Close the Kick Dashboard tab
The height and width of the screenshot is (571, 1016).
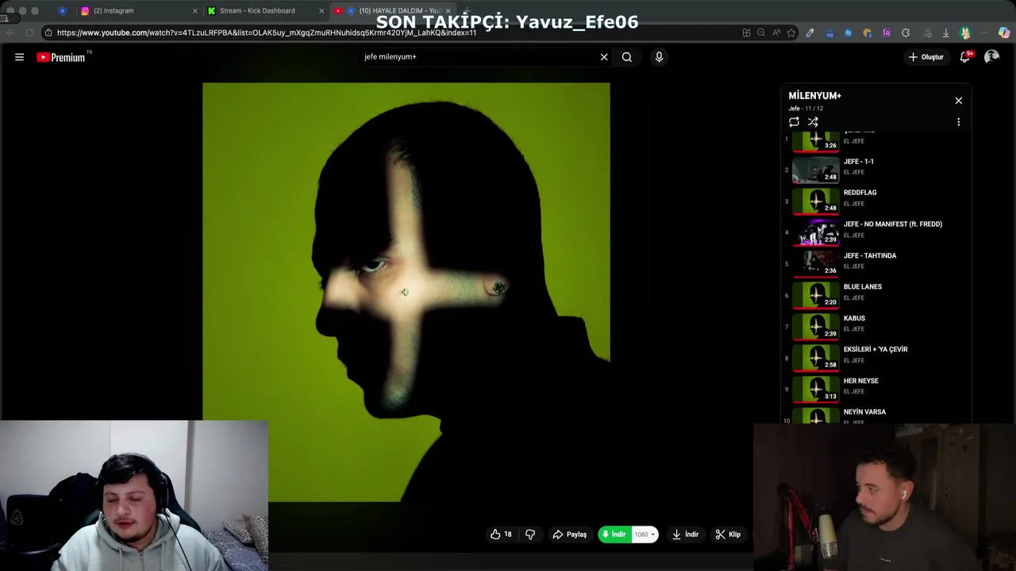pyautogui.click(x=321, y=11)
